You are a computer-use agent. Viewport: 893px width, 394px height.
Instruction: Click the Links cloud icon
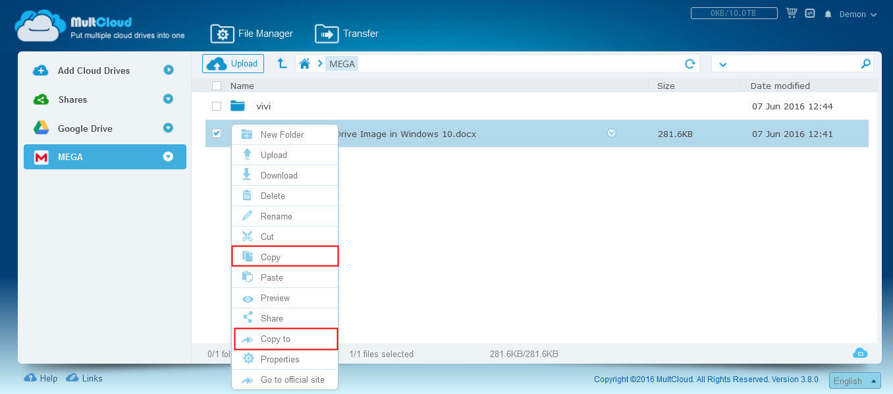[x=72, y=378]
